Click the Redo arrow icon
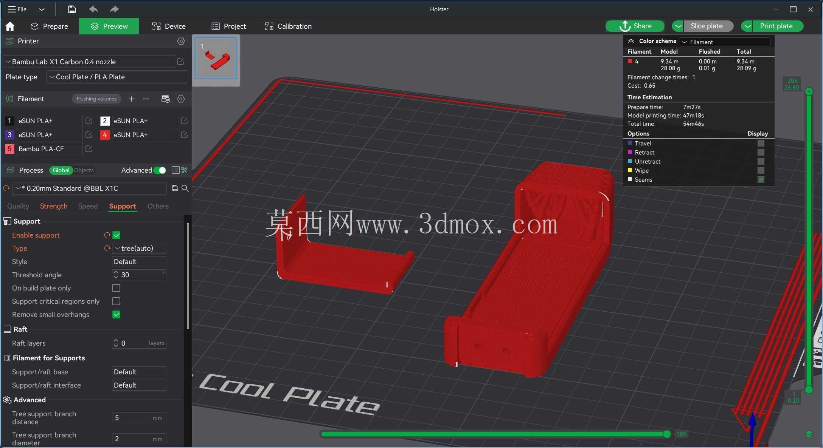Viewport: 823px width, 448px height. (x=114, y=9)
